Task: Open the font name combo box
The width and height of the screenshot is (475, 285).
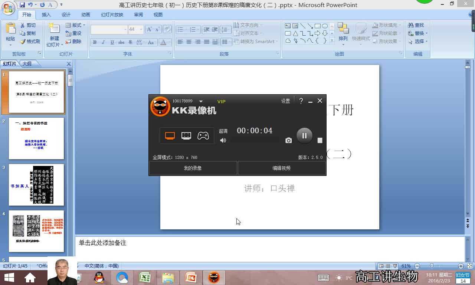Action: pos(109,29)
